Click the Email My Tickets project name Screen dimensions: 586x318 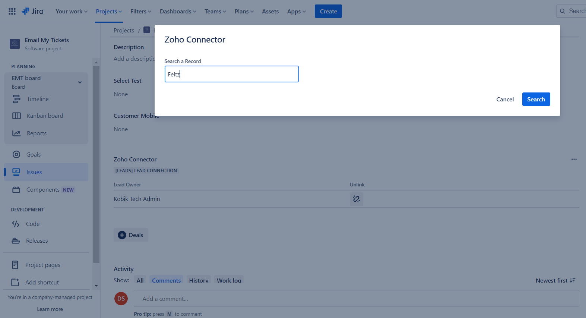click(x=47, y=40)
